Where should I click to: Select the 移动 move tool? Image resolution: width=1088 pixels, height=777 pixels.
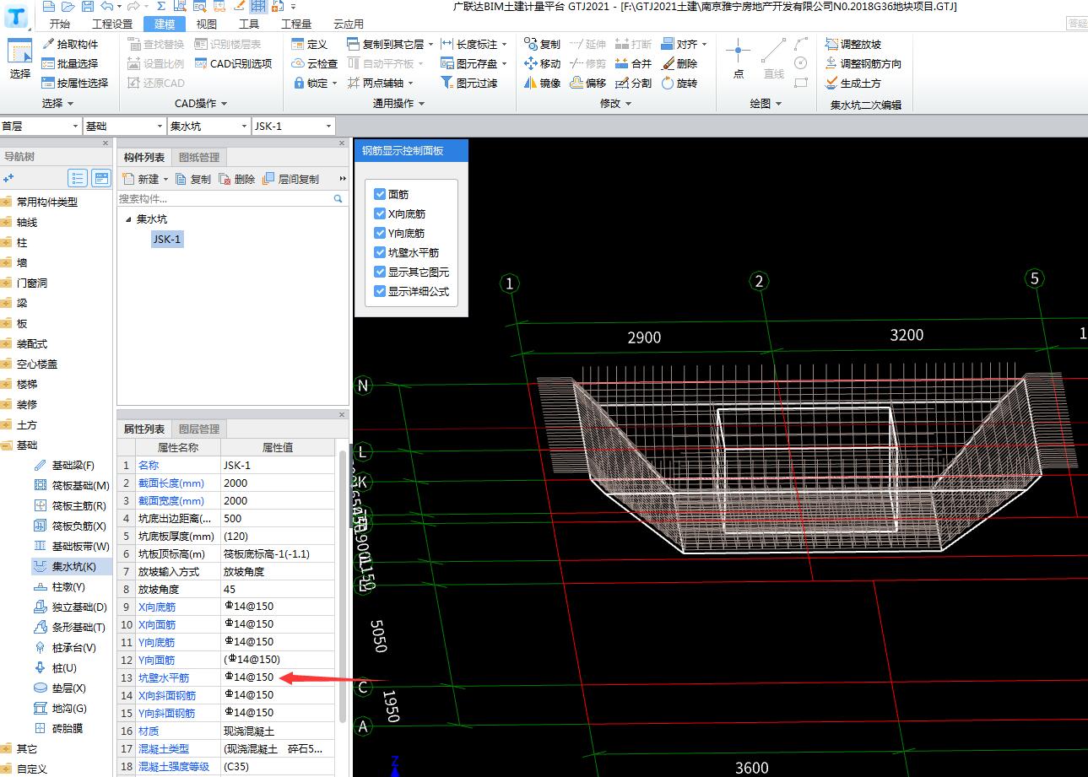coord(542,63)
